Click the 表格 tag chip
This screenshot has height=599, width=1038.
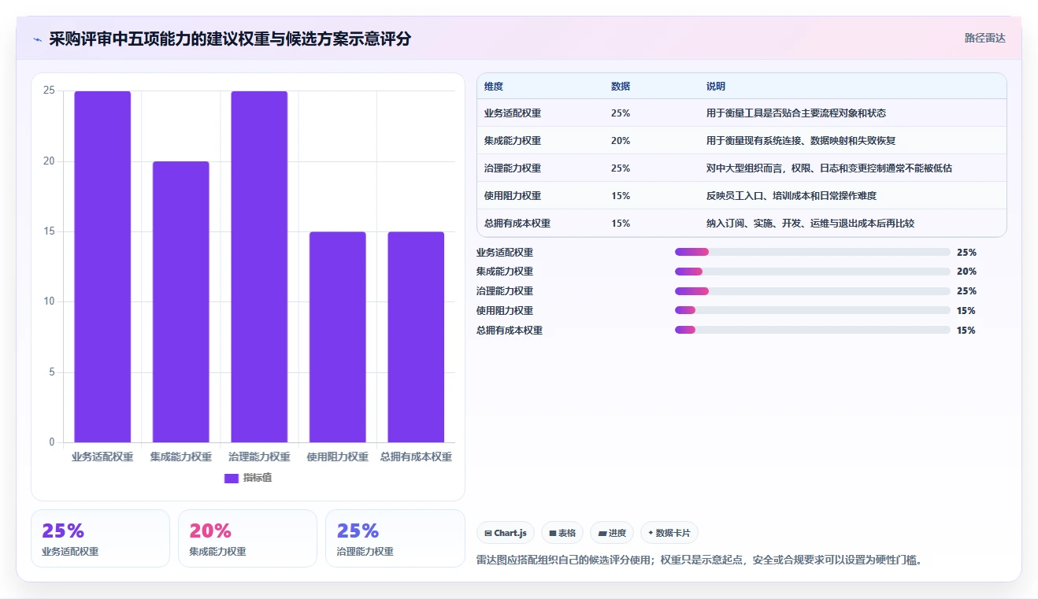[562, 533]
